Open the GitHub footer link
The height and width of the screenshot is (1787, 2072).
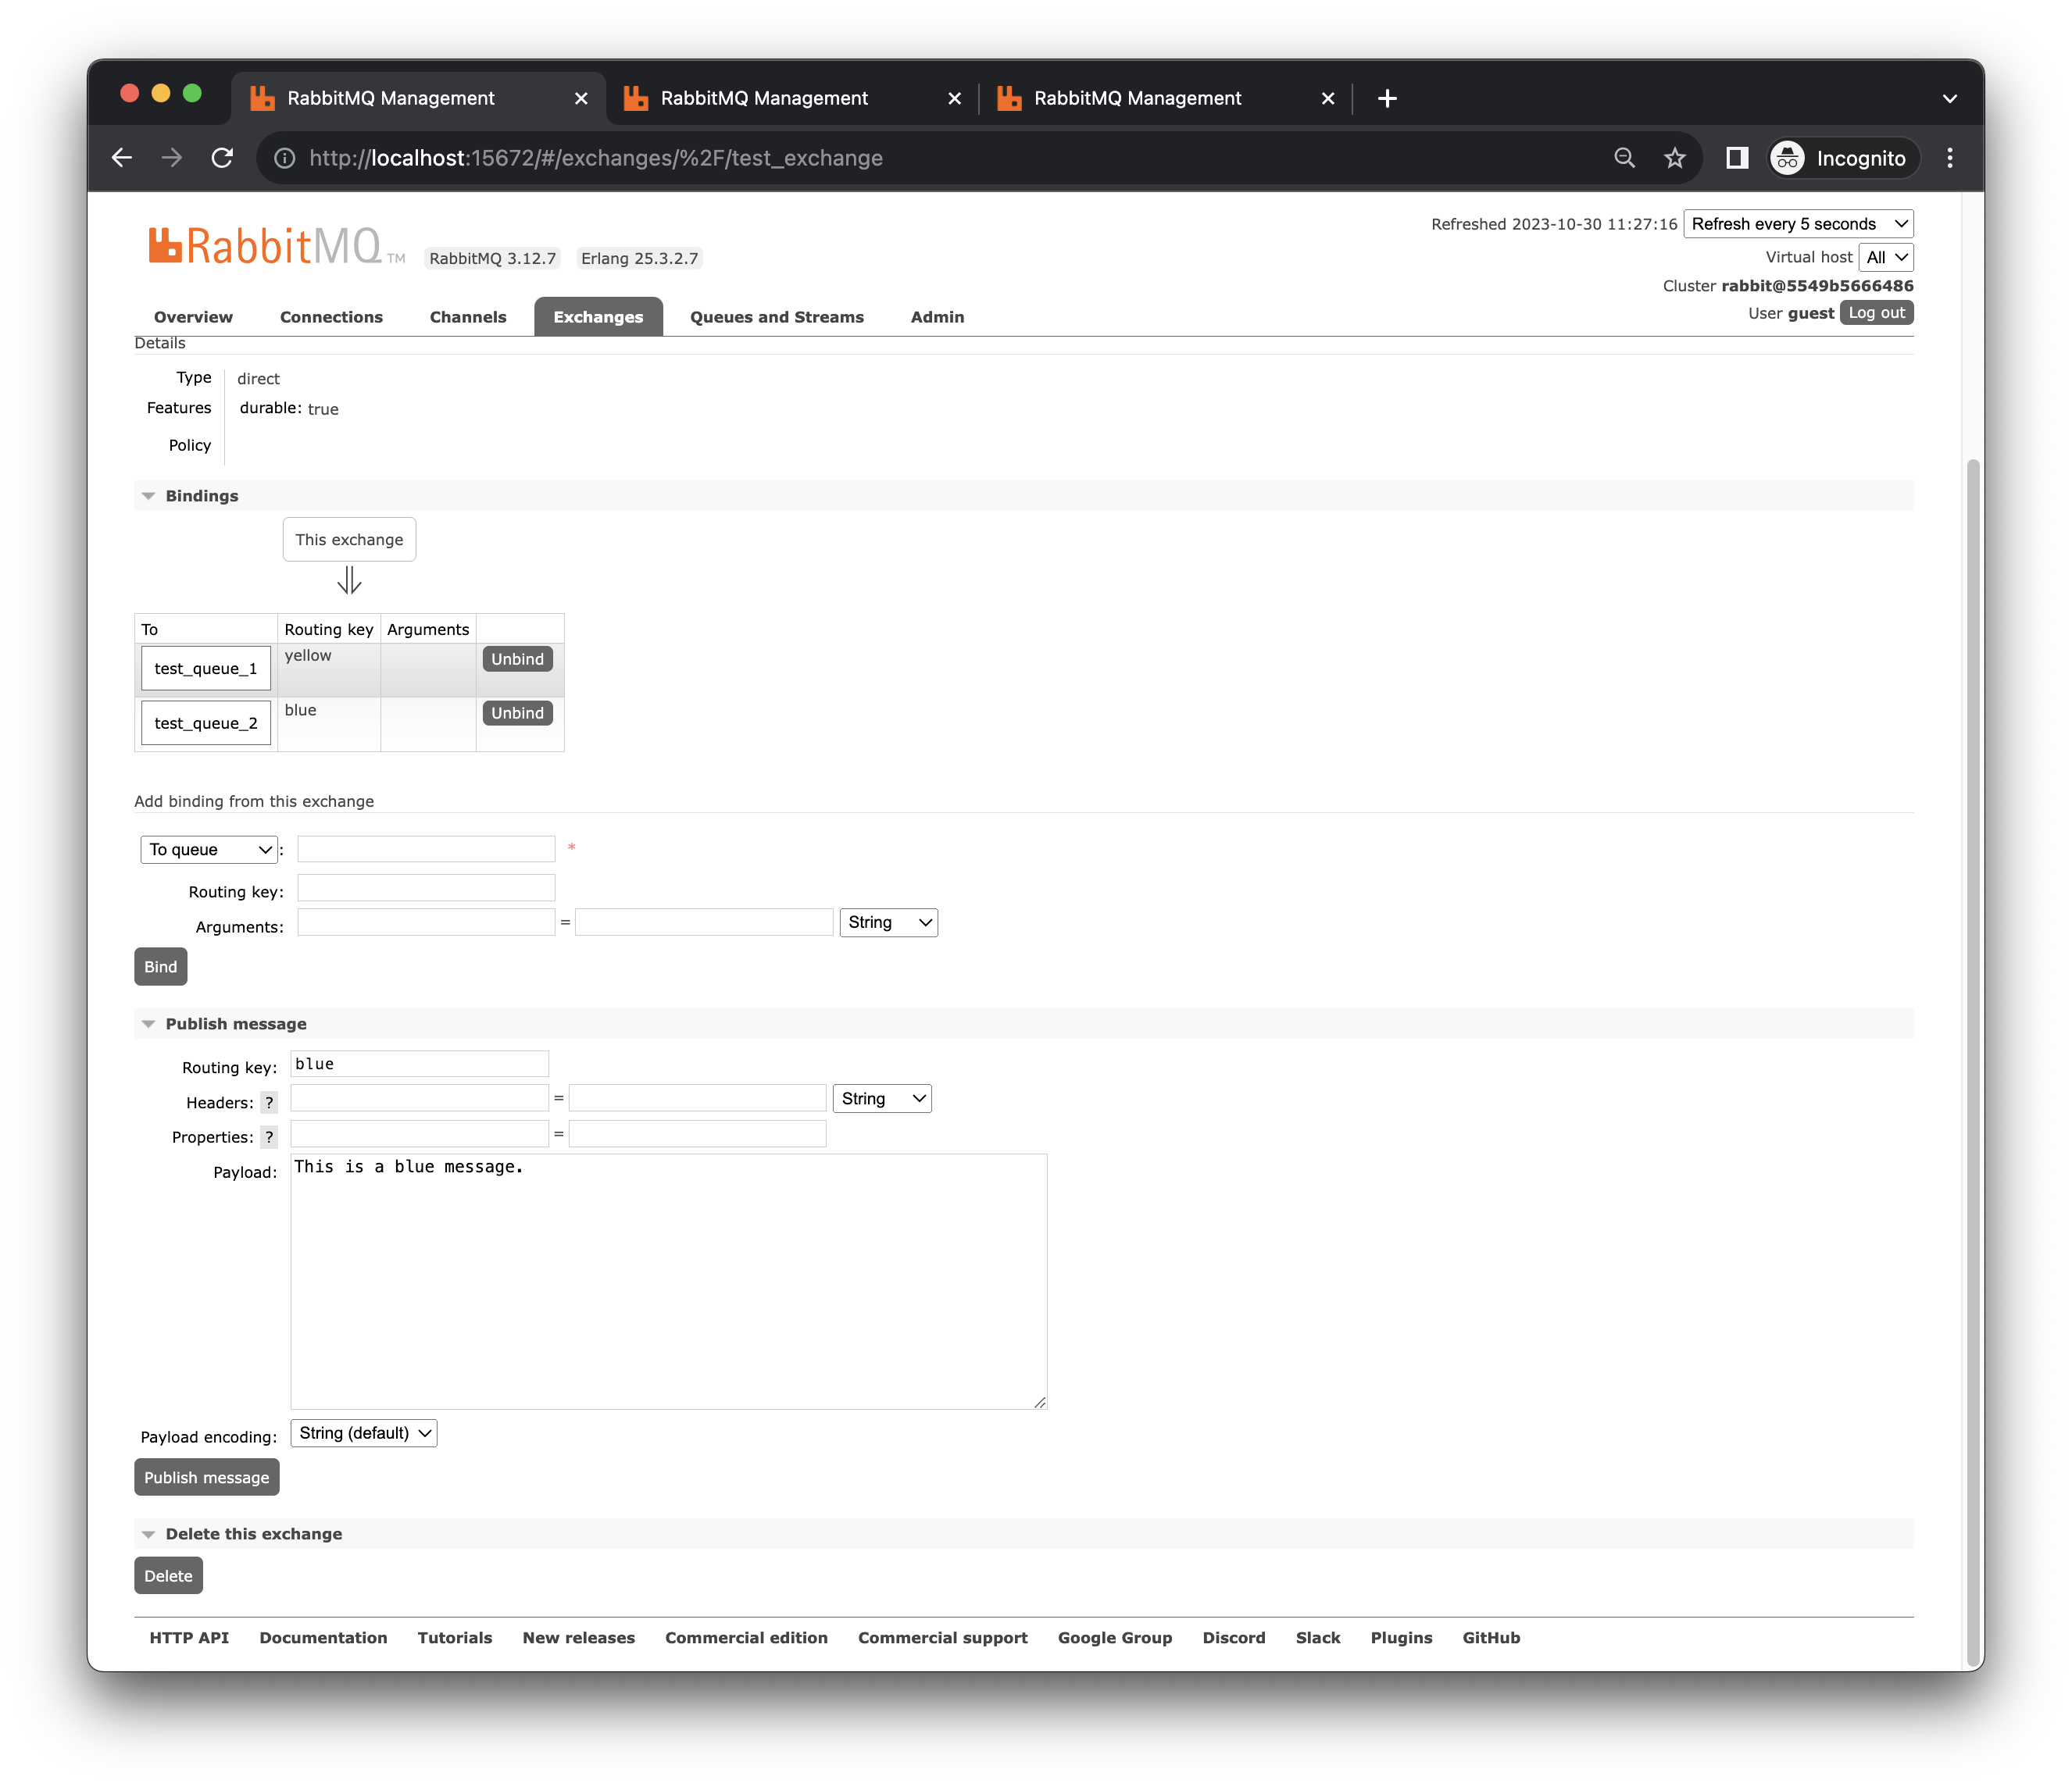click(x=1491, y=1637)
